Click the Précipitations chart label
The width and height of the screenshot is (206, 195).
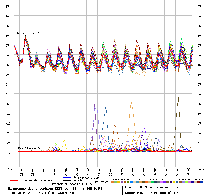tap(28, 148)
